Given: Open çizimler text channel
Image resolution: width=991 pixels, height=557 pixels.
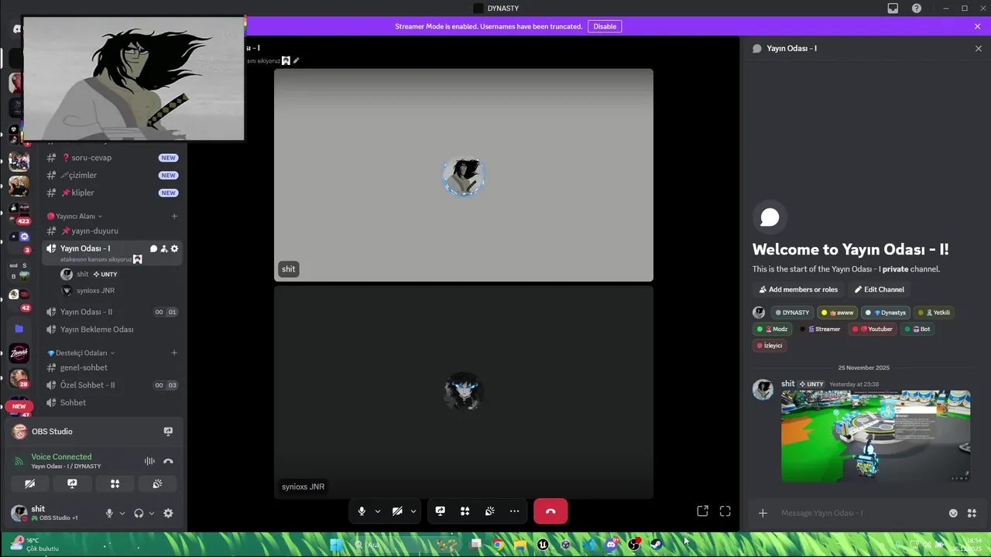Looking at the screenshot, I should click(x=112, y=175).
